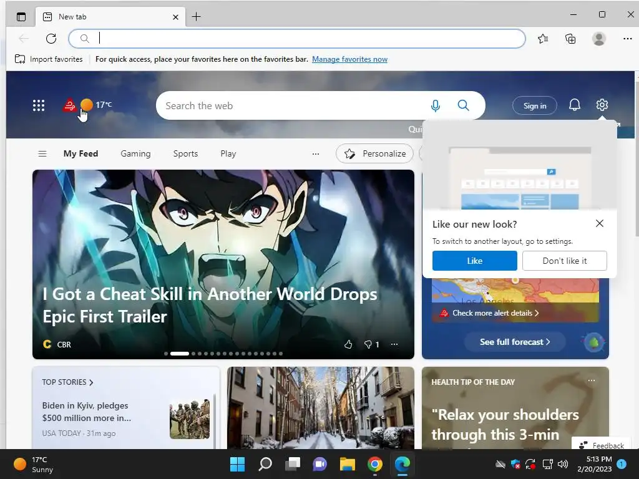Screen dimensions: 639x479
Task: Open the feed hamburger menu
Action: point(42,154)
